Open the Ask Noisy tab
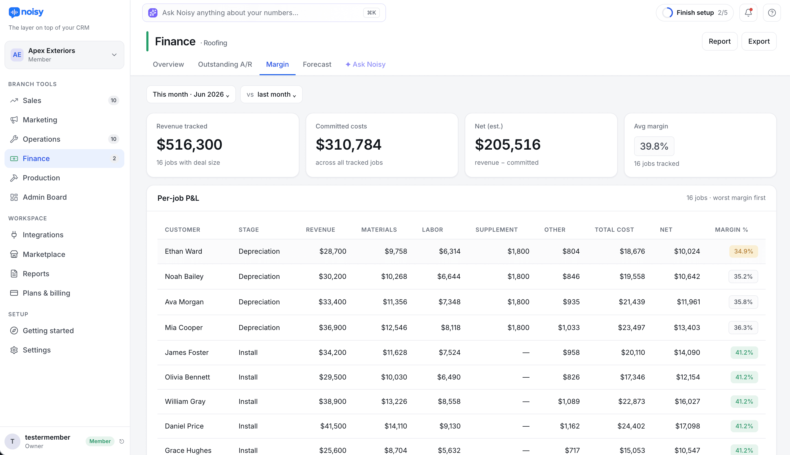 click(365, 64)
